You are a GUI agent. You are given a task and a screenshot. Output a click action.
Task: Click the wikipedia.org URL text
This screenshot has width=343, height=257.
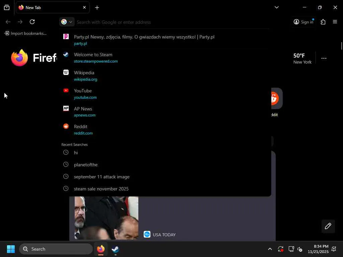point(85,79)
